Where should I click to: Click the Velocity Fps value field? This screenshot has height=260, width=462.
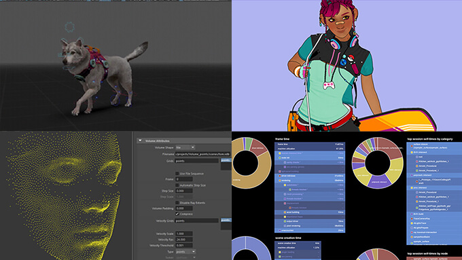pyautogui.click(x=184, y=240)
